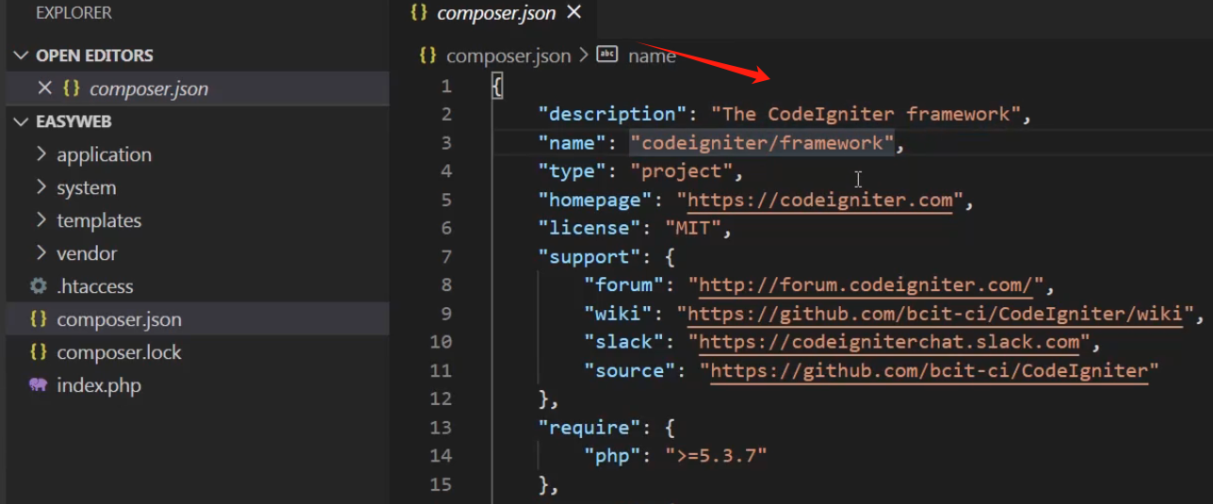Click the "The CodeIgniter framework" string
The image size is (1213, 504).
866,114
